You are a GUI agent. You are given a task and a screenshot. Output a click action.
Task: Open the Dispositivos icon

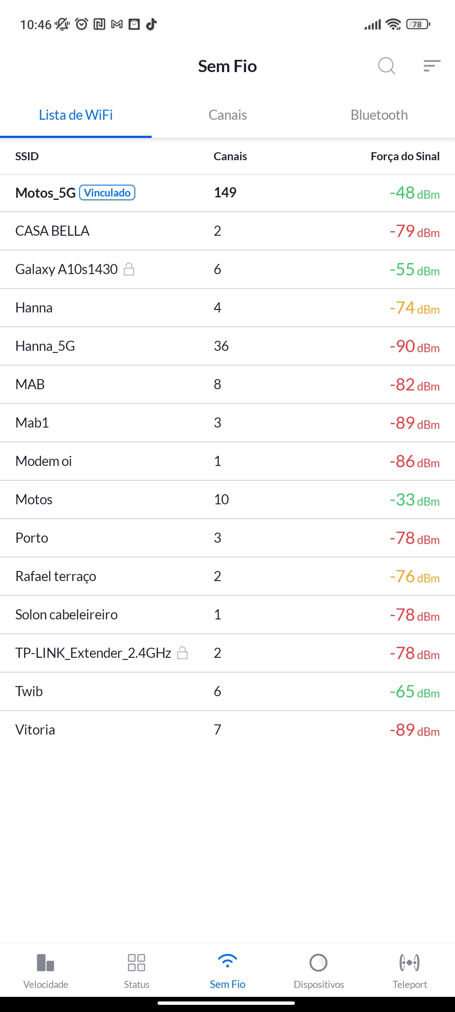pyautogui.click(x=318, y=963)
